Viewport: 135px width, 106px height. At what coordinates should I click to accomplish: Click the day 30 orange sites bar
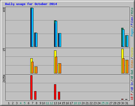click(123, 66)
